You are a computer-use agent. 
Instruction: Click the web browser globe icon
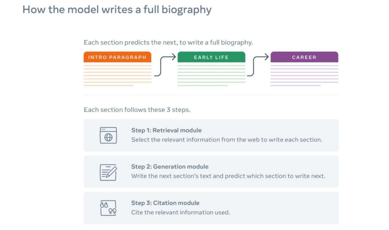pos(108,135)
